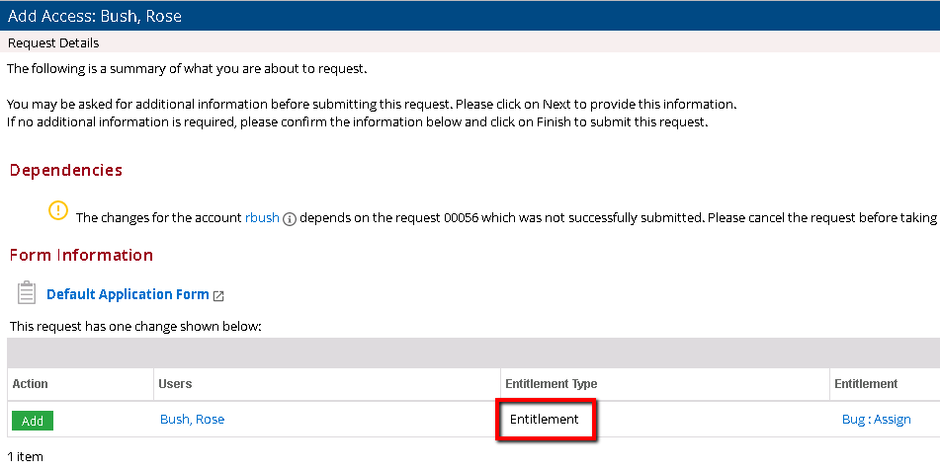The height and width of the screenshot is (471, 940).
Task: Open the external link icon beside Default Application Form
Action: pyautogui.click(x=218, y=295)
